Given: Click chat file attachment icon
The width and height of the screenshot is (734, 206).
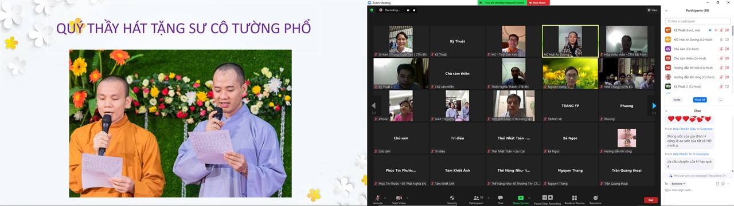Looking at the screenshot, I should pyautogui.click(x=717, y=184).
